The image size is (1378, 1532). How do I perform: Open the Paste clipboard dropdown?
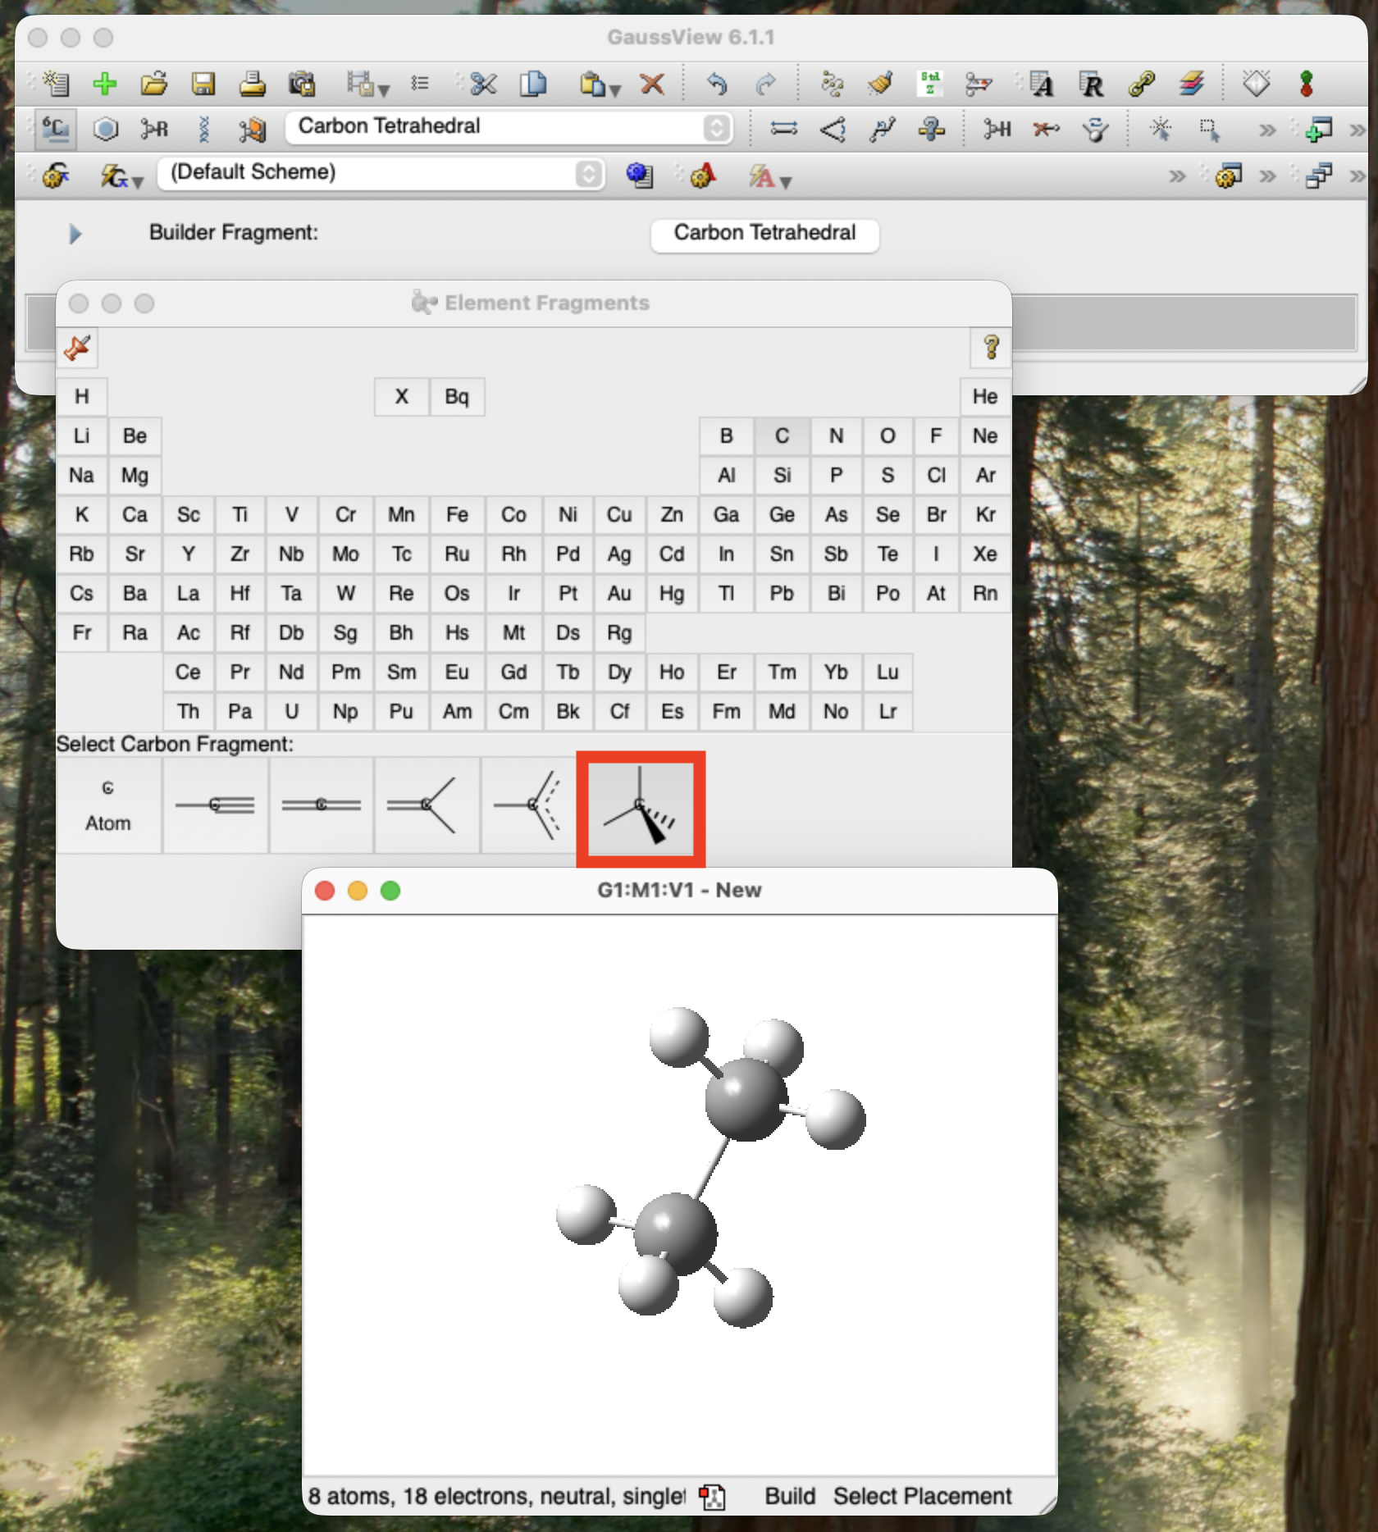(x=600, y=84)
